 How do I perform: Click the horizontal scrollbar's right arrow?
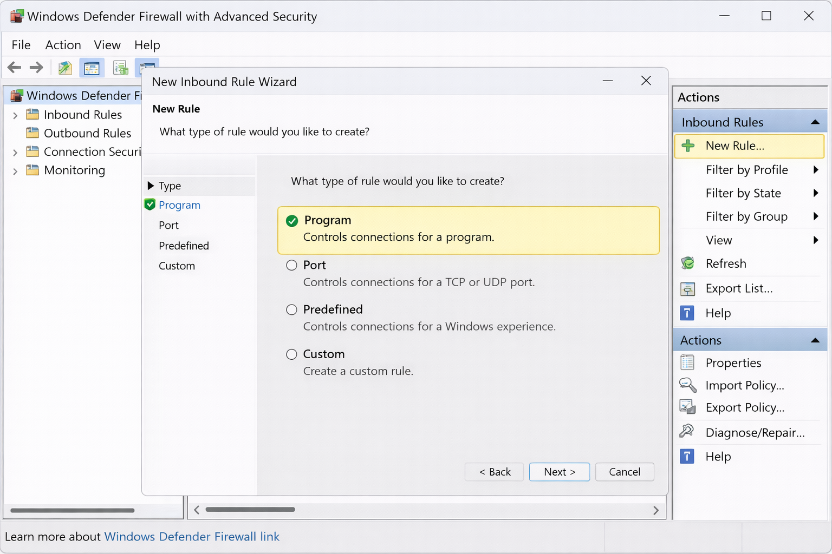click(x=656, y=510)
